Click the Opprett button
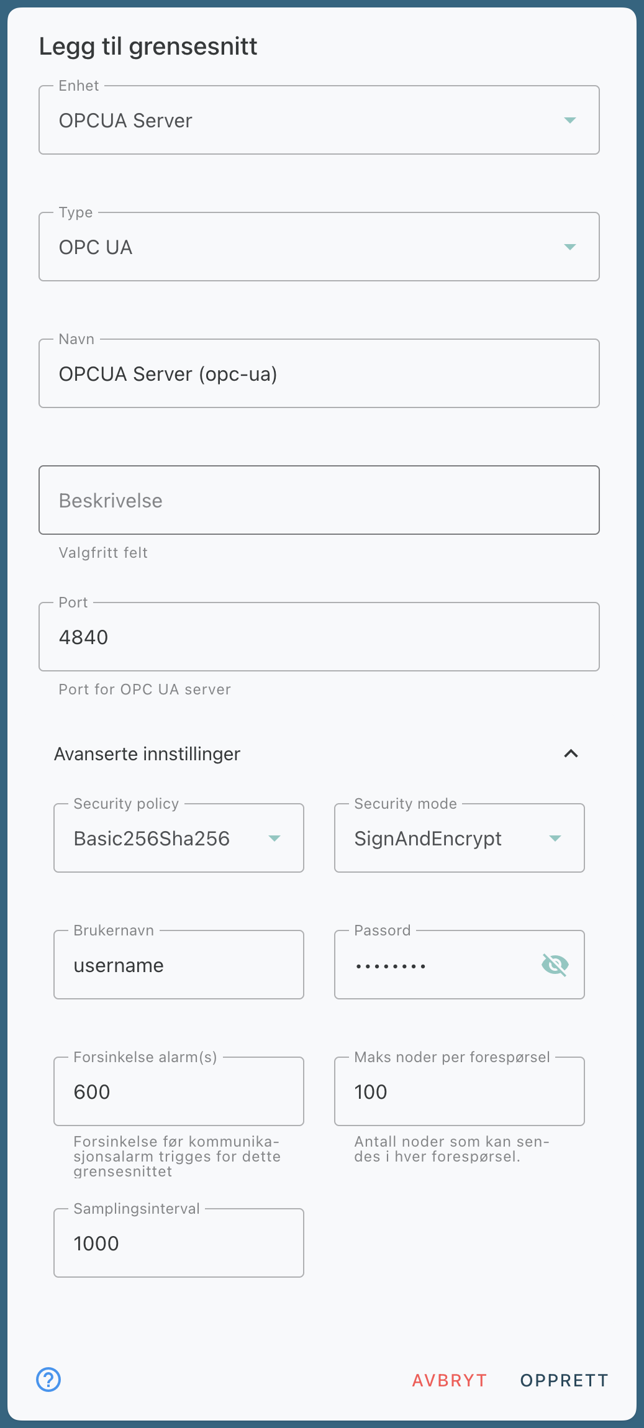Viewport: 644px width, 1428px height. tap(564, 1380)
